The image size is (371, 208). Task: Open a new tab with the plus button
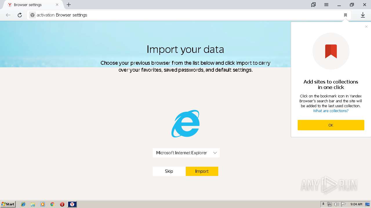(x=69, y=5)
